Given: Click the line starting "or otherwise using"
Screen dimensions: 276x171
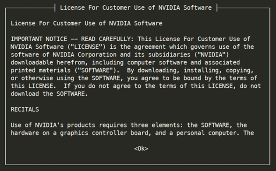Looking at the screenshot, I should coord(134,78).
